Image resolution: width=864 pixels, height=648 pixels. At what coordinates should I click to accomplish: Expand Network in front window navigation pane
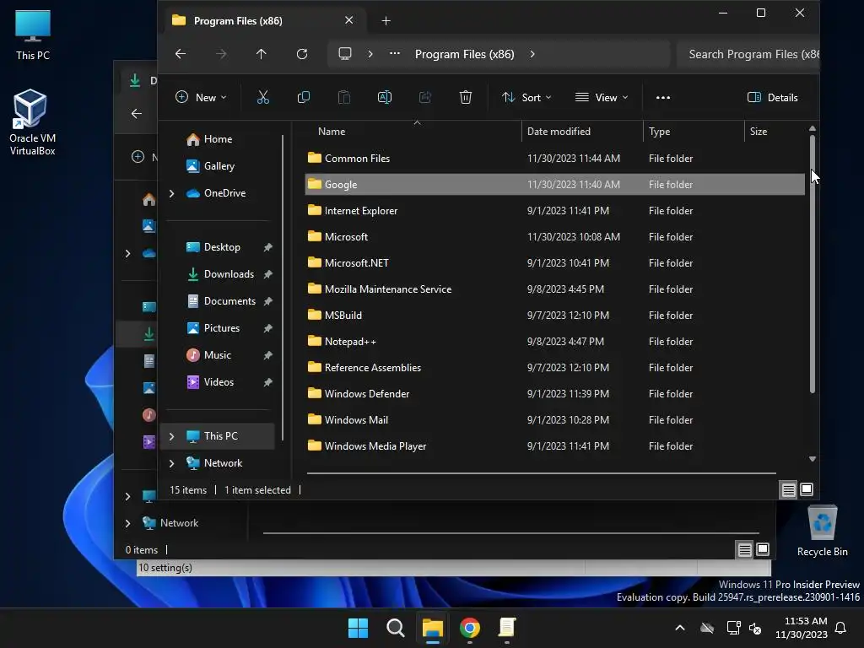pyautogui.click(x=172, y=463)
